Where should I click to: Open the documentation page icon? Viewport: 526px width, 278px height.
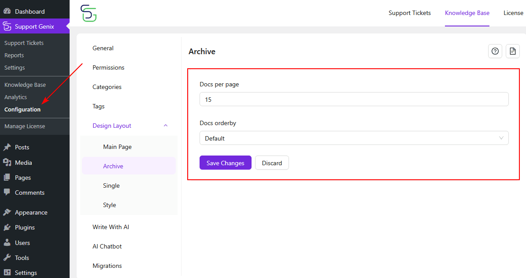coord(512,51)
